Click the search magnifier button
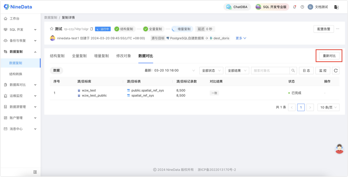348x177 pixels. [293, 71]
